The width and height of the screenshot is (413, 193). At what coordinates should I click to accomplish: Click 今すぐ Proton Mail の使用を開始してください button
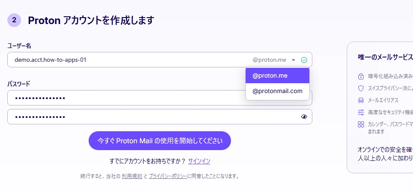point(160,141)
